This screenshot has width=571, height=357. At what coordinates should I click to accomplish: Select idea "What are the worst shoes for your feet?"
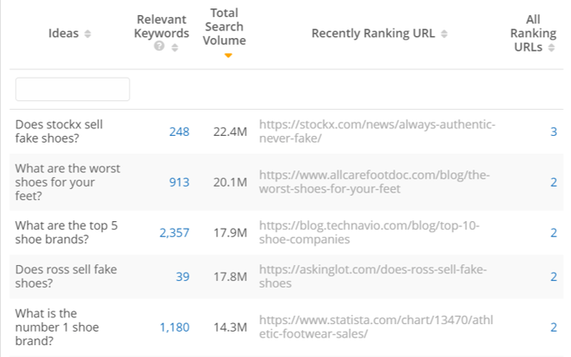pos(68,182)
